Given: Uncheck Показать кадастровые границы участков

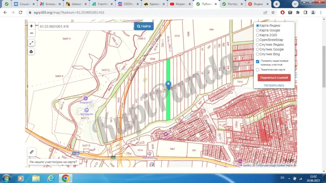Looking at the screenshot, I should 258,61.
